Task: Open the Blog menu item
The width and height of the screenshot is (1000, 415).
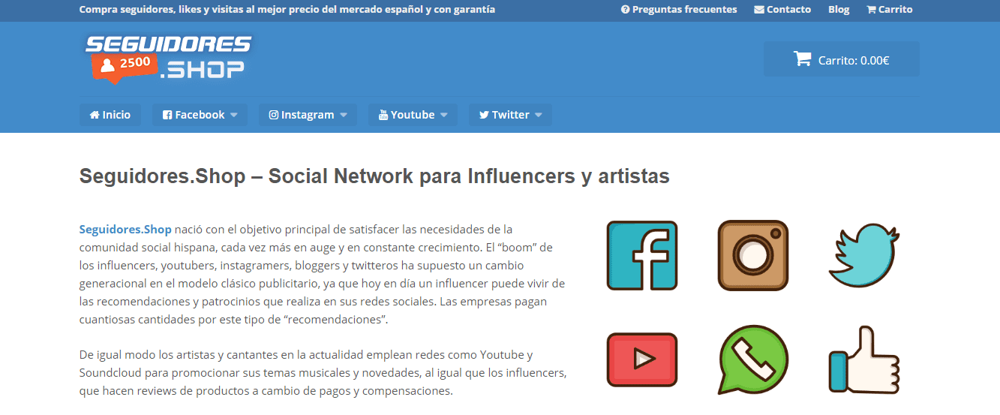Action: click(x=839, y=10)
